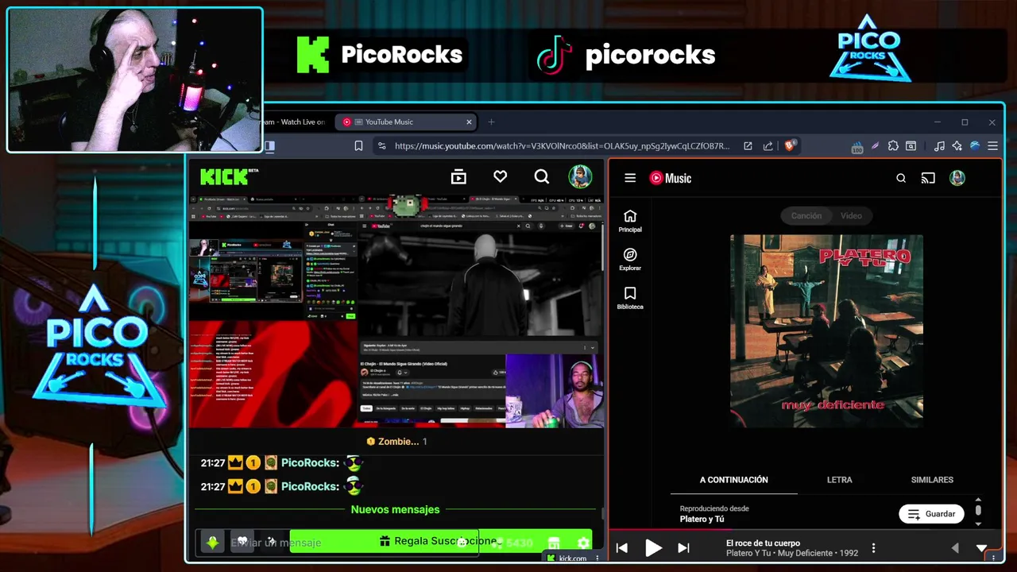This screenshot has width=1017, height=572.
Task: Click 'Platero y Tú' under Reproduciendo desde
Action: pyautogui.click(x=702, y=519)
